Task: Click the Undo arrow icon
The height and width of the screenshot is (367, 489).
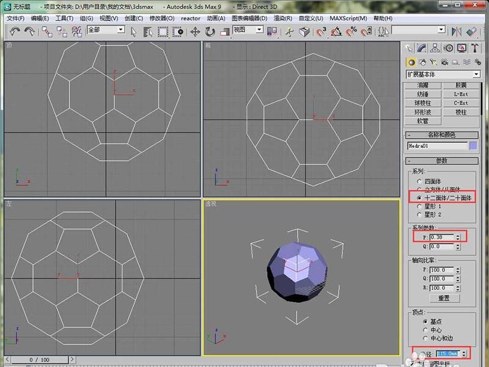Action: pos(15,32)
